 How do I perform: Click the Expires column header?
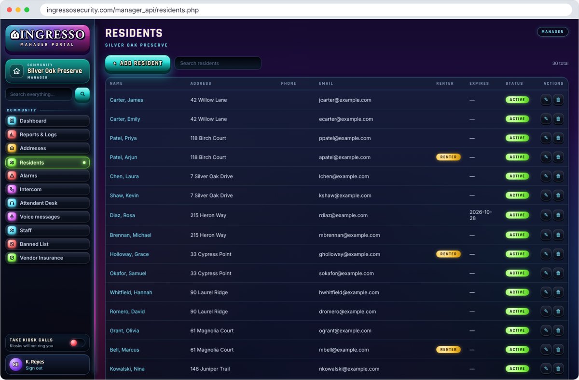coord(479,83)
